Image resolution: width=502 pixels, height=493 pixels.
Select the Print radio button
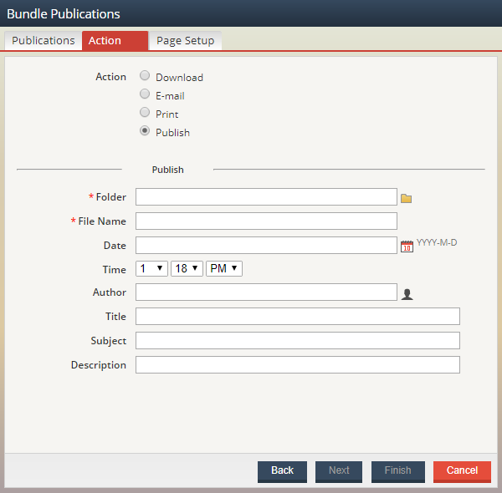click(x=145, y=112)
